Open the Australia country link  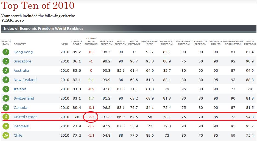(21, 70)
